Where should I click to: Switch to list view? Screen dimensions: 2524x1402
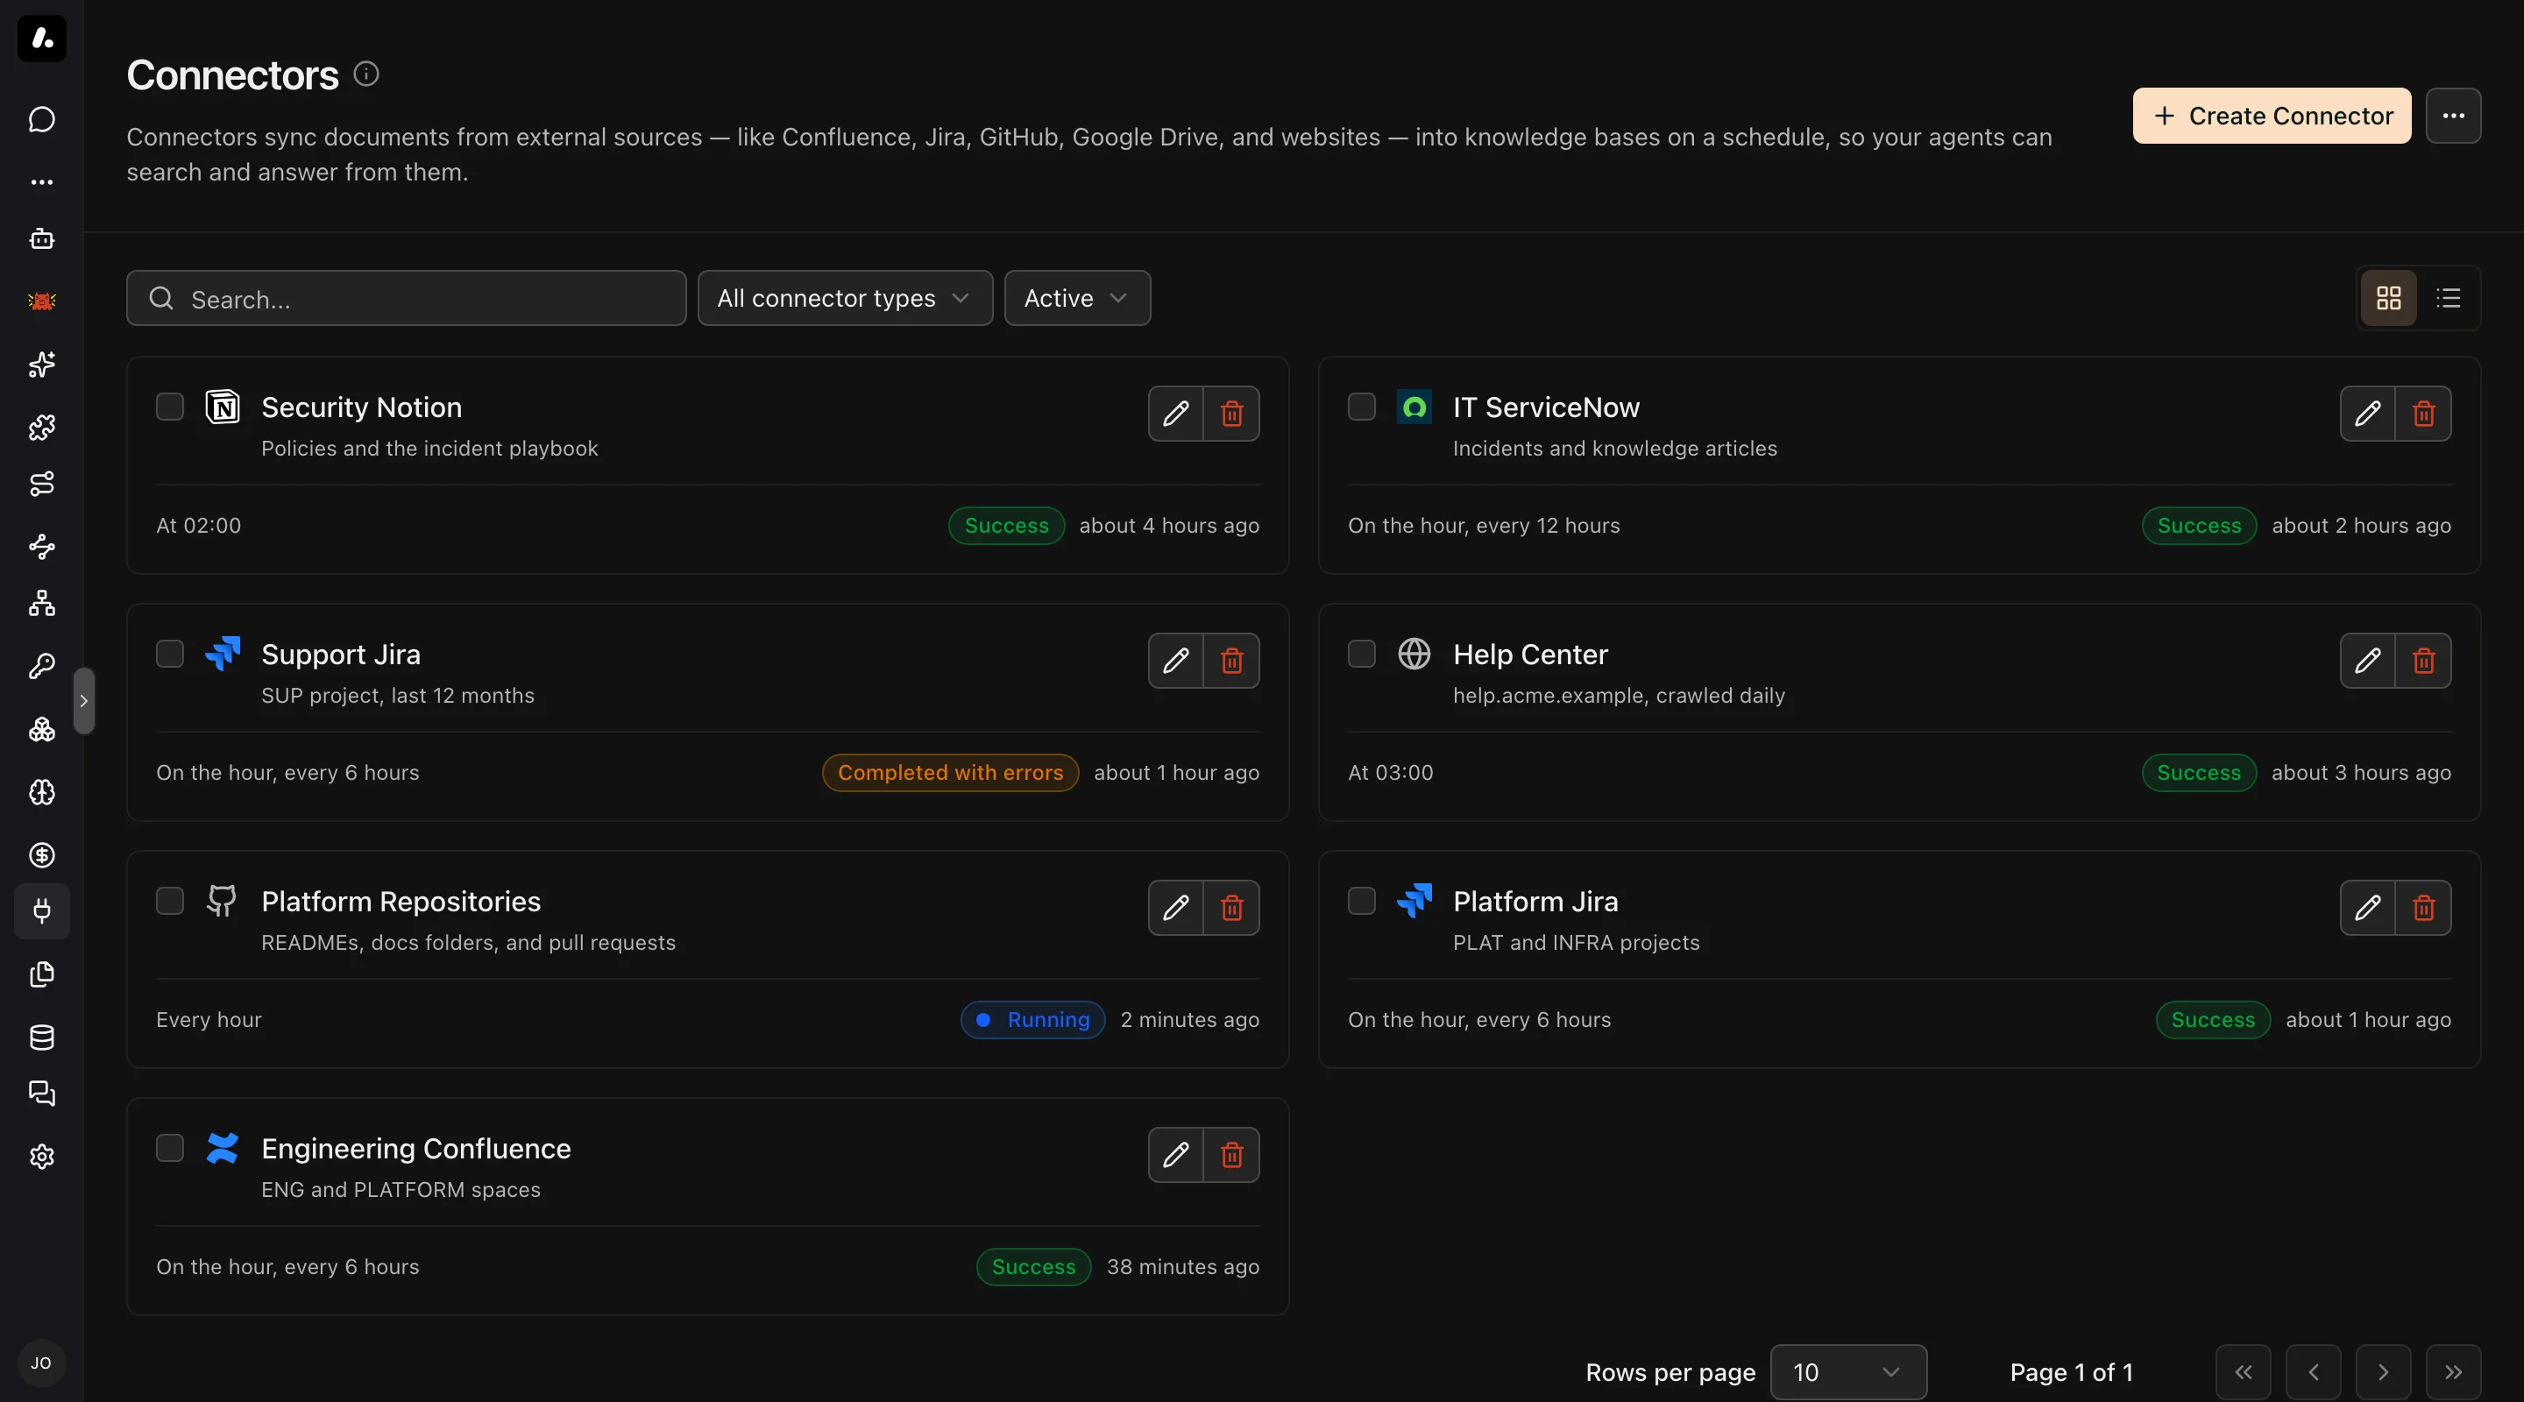click(x=2449, y=298)
